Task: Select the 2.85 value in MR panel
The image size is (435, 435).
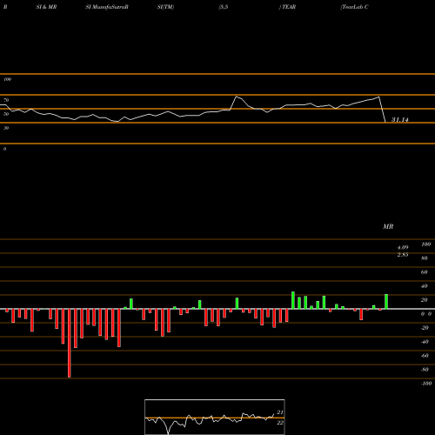Action: point(403,255)
